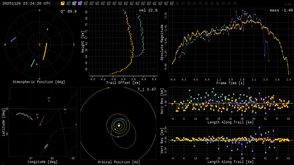Click the yellow Sun at orbit center

[x=119, y=125]
